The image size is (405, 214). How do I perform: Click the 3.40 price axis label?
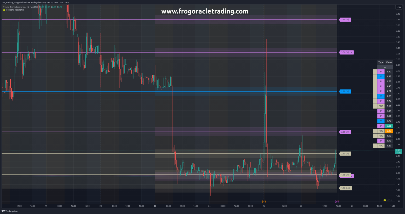click(x=398, y=14)
